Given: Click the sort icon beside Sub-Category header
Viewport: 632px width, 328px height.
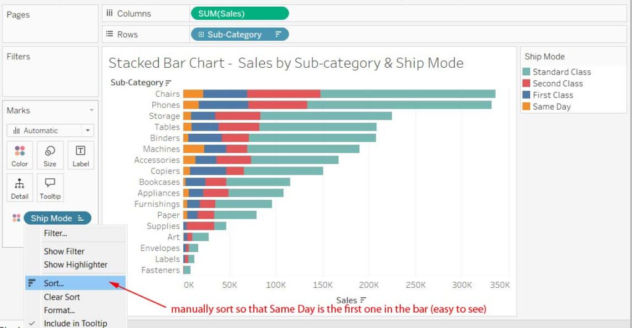Looking at the screenshot, I should (168, 83).
